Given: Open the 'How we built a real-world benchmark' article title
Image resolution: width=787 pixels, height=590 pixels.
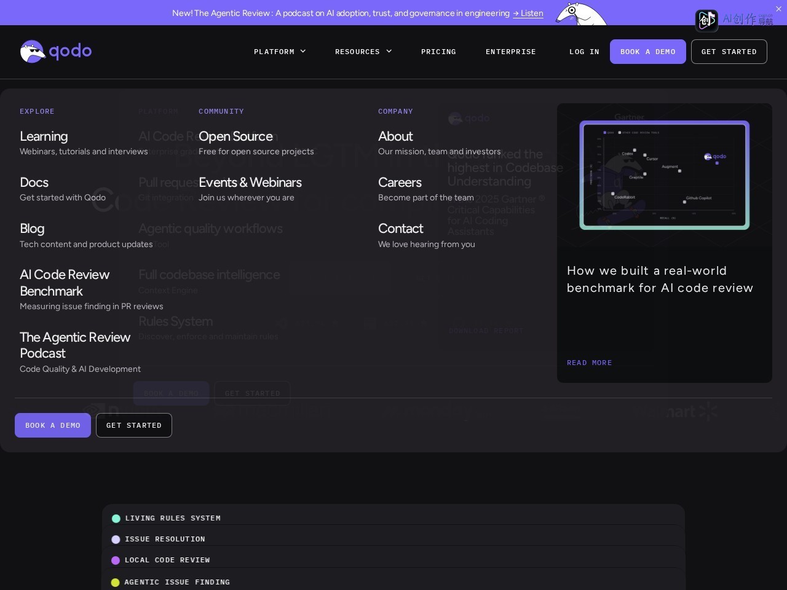Looking at the screenshot, I should (660, 279).
